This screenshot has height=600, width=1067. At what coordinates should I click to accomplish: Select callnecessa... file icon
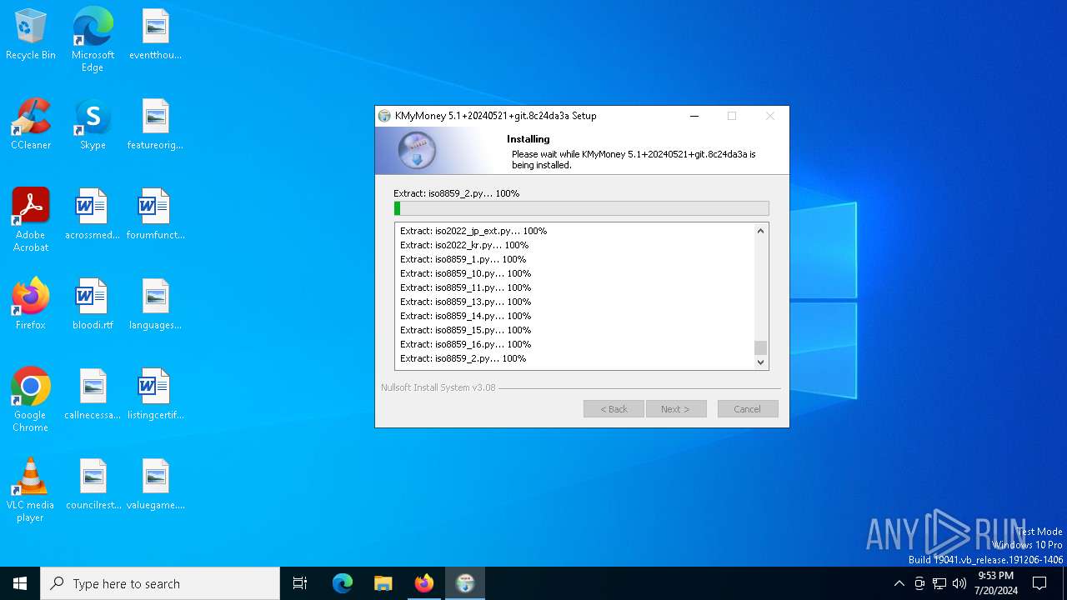93,395
